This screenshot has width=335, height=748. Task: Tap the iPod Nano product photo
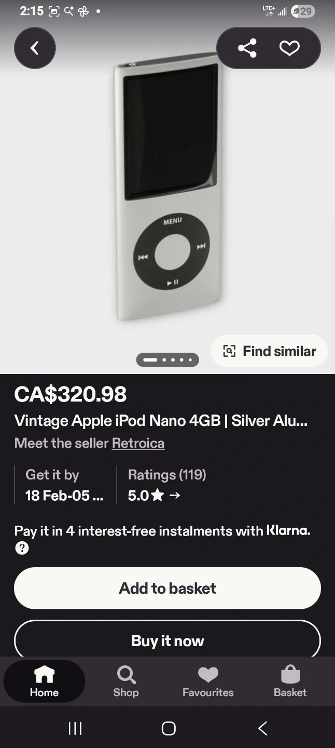click(x=169, y=192)
